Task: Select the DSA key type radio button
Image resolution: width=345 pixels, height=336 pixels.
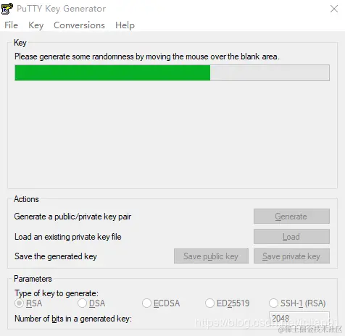Action: pyautogui.click(x=82, y=303)
